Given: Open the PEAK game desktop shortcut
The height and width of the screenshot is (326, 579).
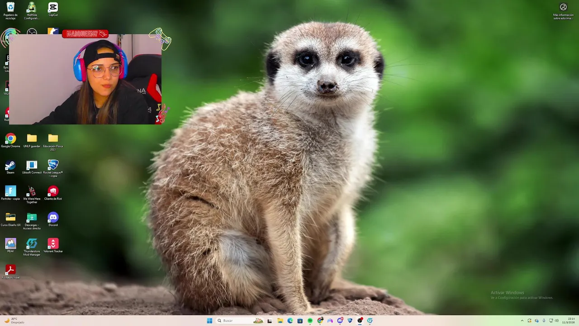Looking at the screenshot, I should 10,246.
